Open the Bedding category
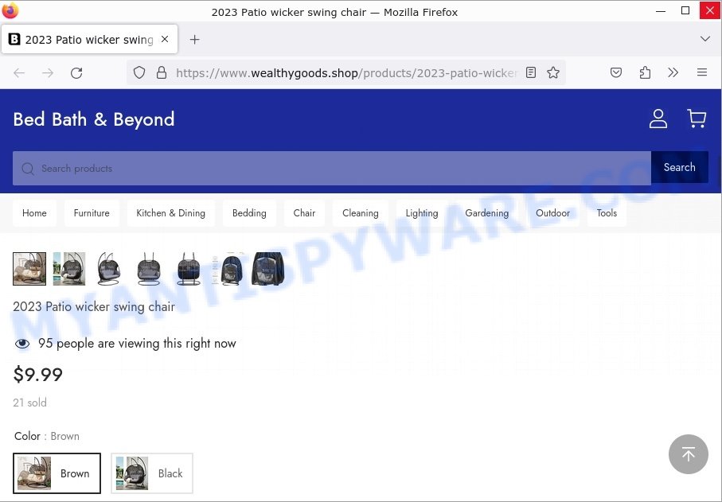The height and width of the screenshot is (502, 722). tap(249, 213)
